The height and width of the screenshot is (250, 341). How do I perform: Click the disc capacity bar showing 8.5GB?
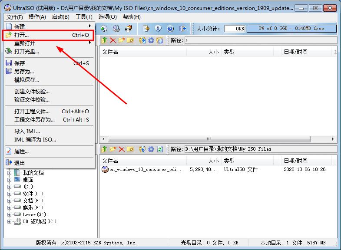point(291,29)
